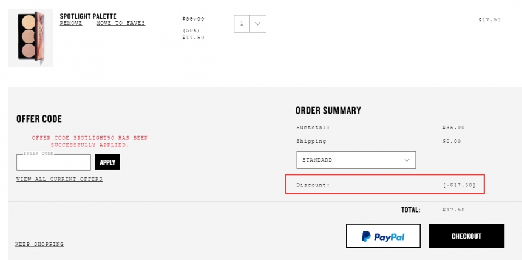The width and height of the screenshot is (522, 260).
Task: Open the Spotlight Palette product thumbnail
Action: 30,38
